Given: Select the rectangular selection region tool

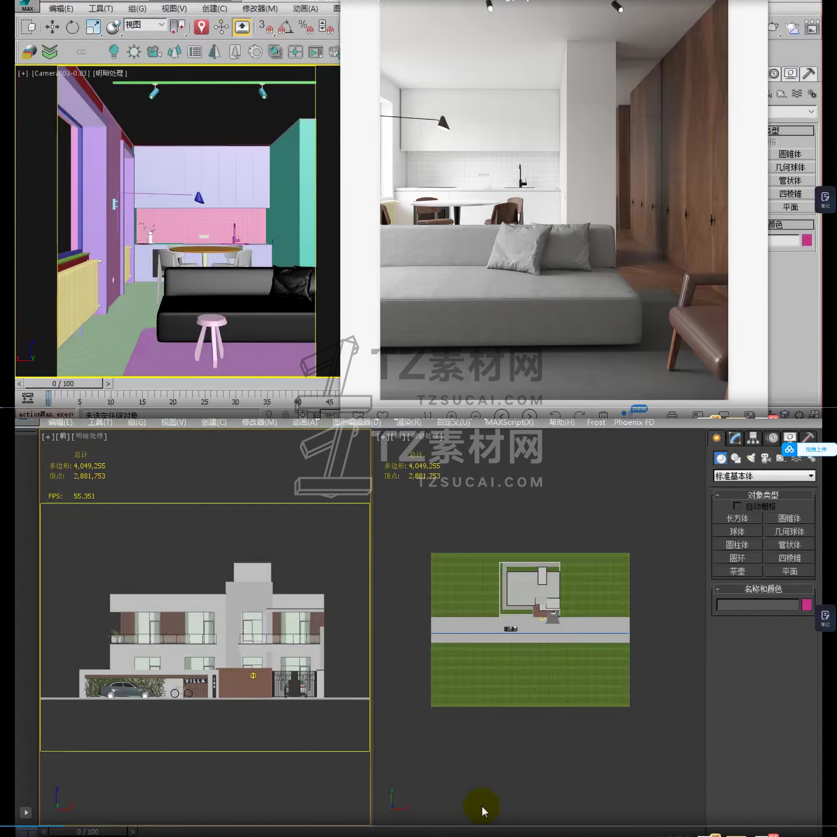Looking at the screenshot, I should (x=29, y=27).
